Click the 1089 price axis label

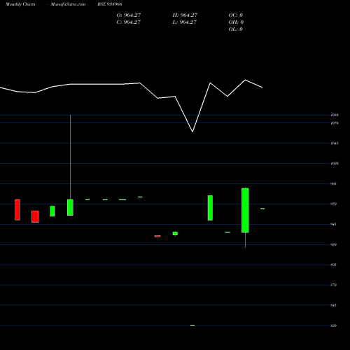[x=335, y=115]
